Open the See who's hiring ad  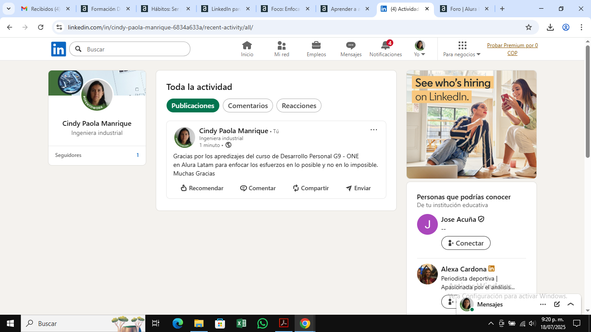[x=472, y=124]
